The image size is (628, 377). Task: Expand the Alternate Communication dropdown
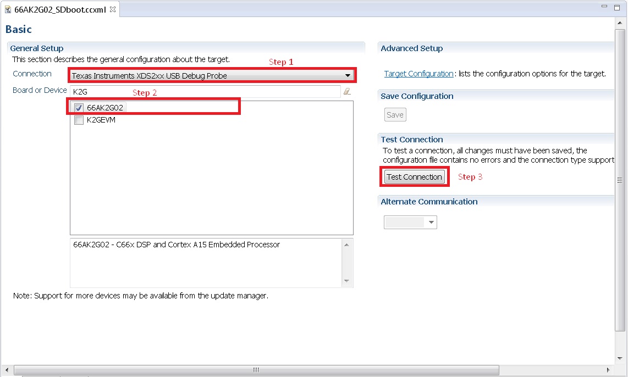pyautogui.click(x=431, y=223)
